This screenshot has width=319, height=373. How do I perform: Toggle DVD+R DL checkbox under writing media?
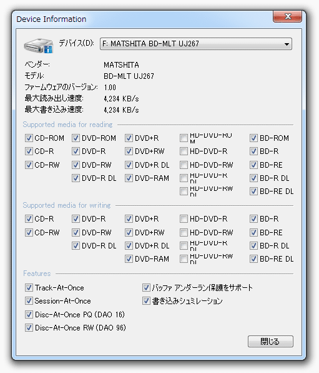point(129,245)
